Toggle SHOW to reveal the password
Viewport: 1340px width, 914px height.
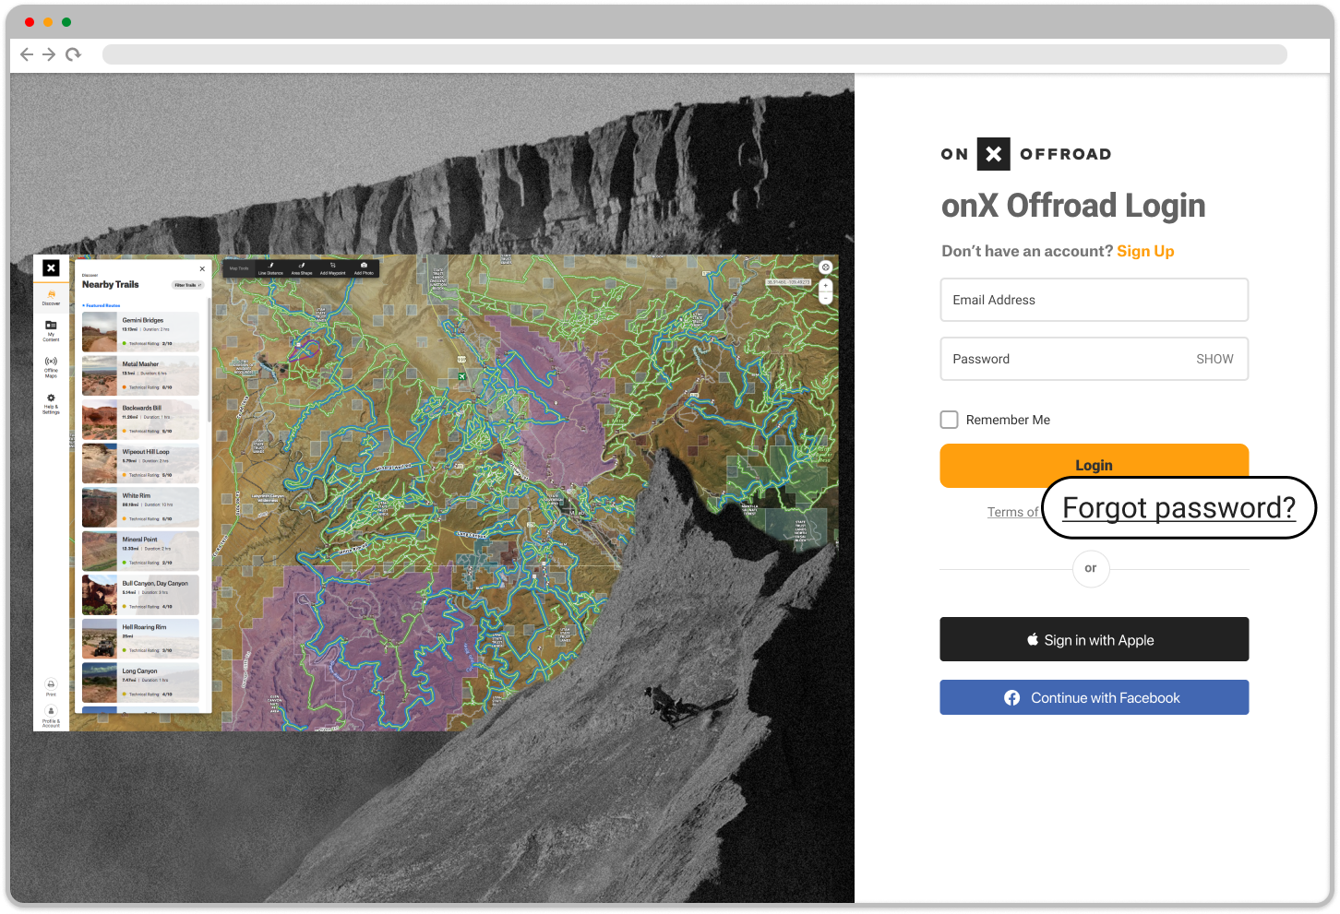1214,359
